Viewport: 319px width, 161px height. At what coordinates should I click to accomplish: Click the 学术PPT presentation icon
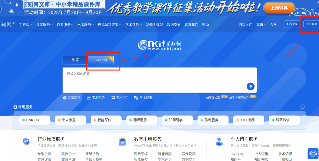tap(113, 98)
